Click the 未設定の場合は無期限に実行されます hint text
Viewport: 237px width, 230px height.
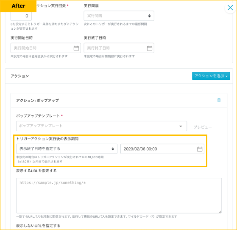point(109,56)
